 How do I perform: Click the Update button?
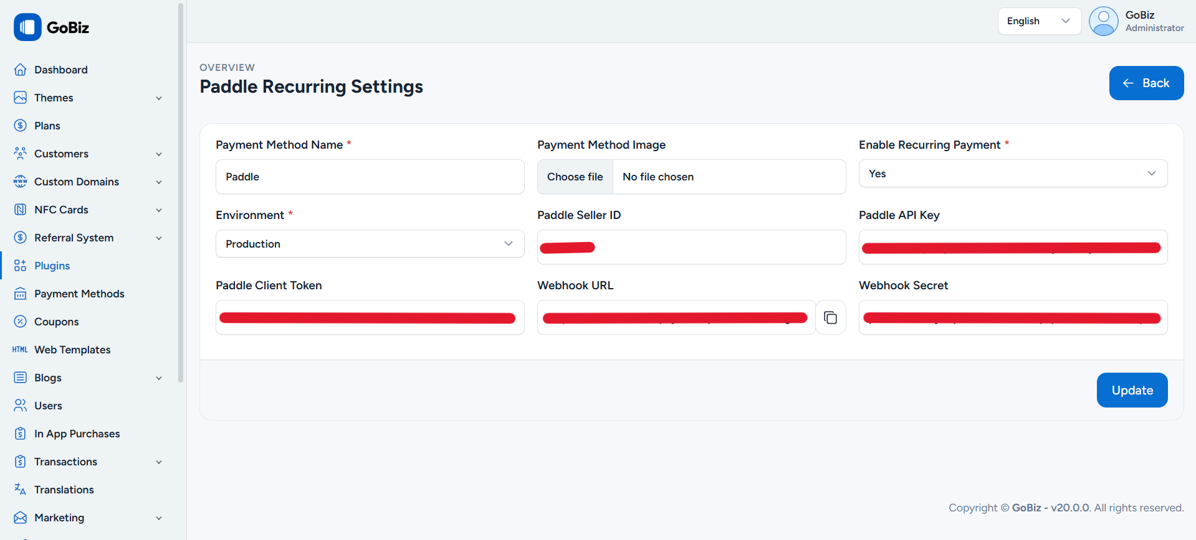point(1132,390)
